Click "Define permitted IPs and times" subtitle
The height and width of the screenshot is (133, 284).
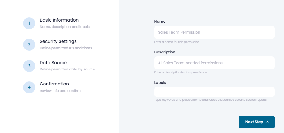coord(66,48)
